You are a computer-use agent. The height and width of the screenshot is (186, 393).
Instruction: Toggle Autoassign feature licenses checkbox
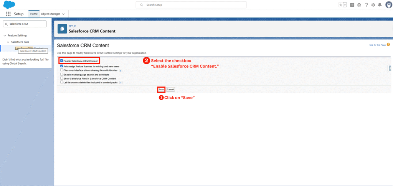pyautogui.click(x=61, y=66)
